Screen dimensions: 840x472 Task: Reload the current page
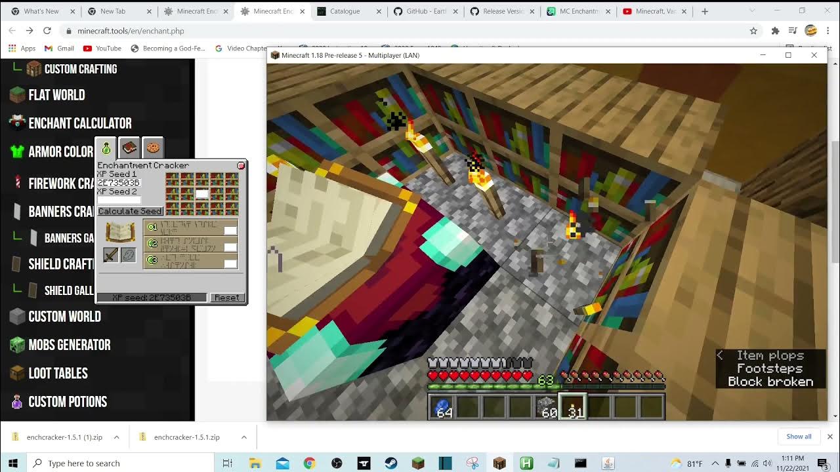tap(47, 31)
